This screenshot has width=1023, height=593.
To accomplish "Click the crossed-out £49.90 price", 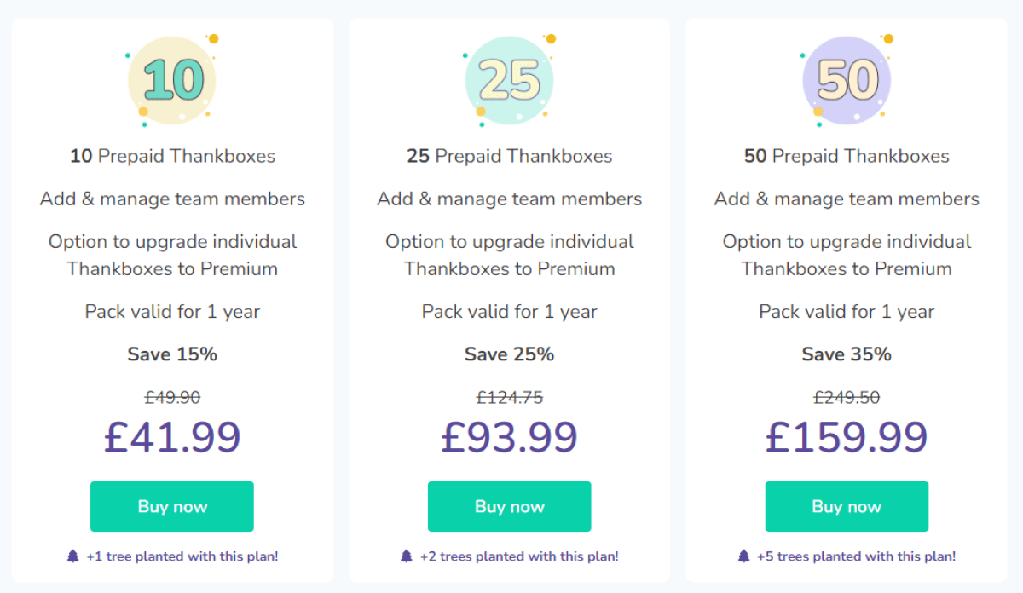I will 172,396.
